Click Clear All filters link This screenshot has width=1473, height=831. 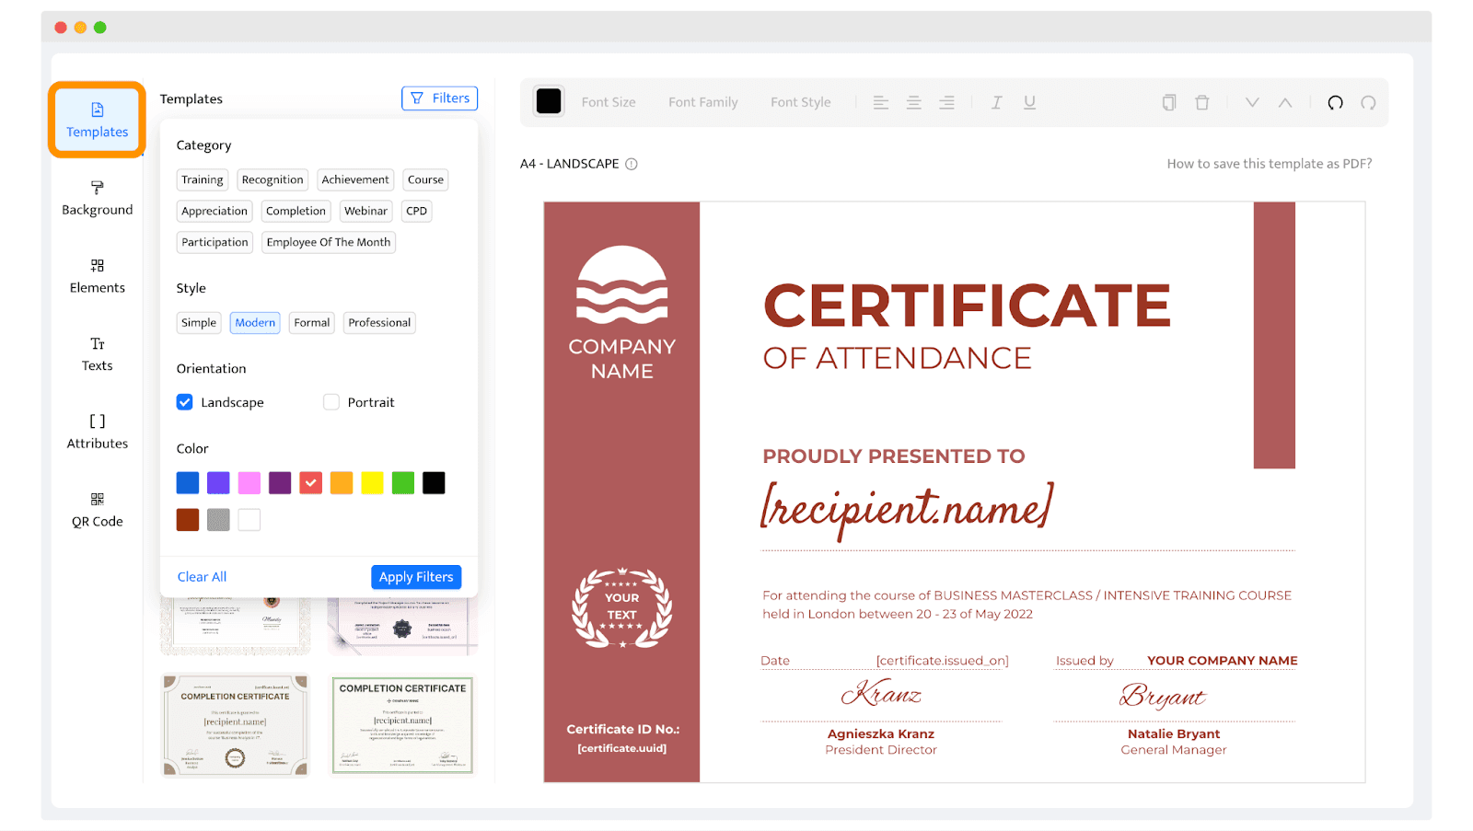click(x=202, y=577)
